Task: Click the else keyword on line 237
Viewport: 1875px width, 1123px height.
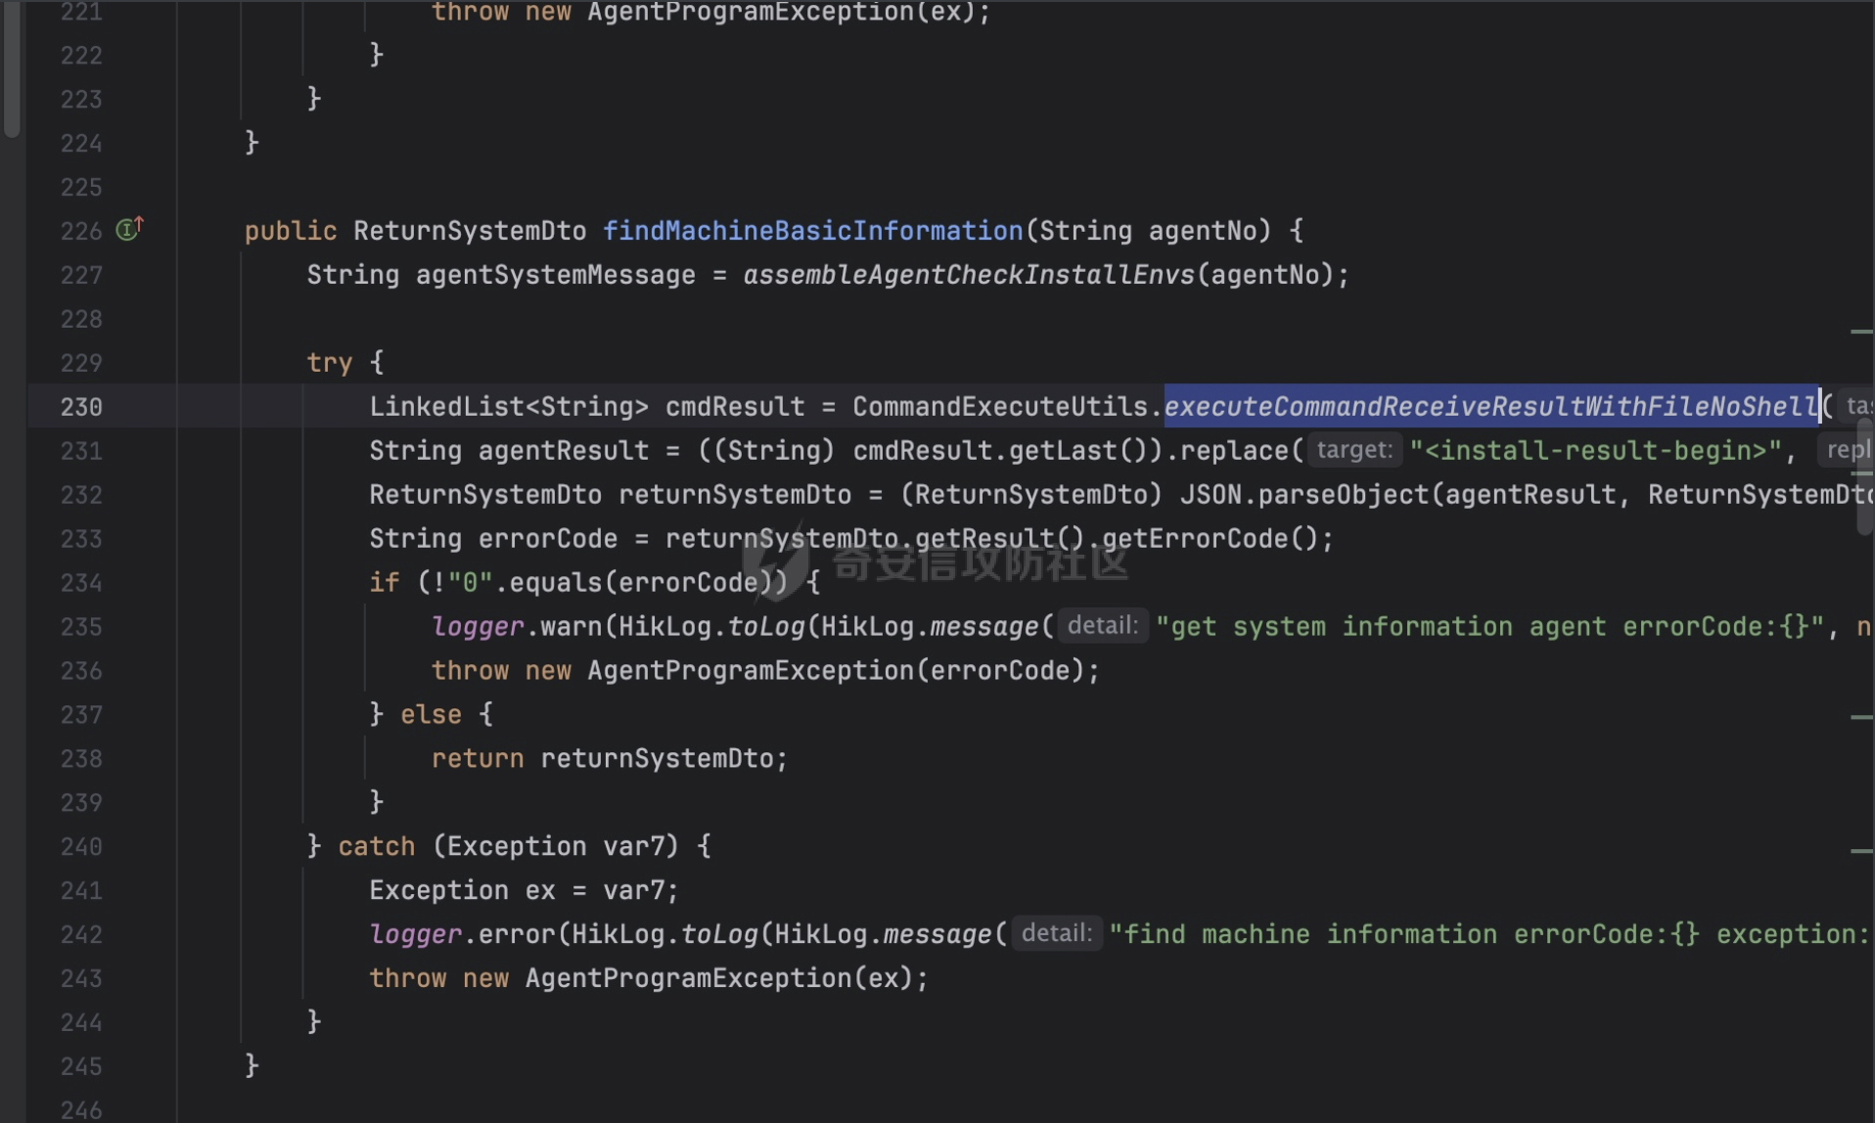Action: point(431,715)
